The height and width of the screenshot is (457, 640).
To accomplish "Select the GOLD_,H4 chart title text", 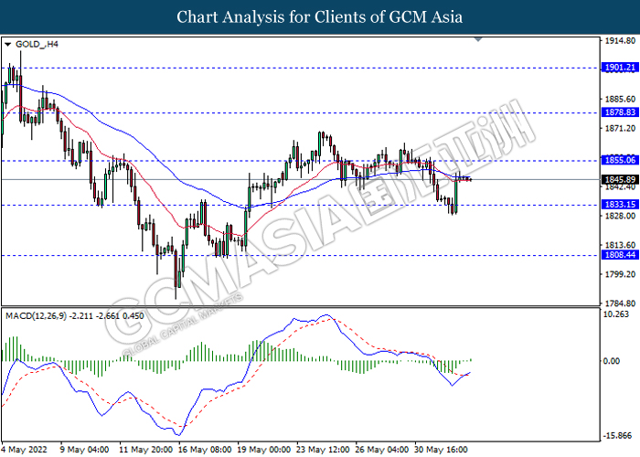I will click(x=37, y=44).
